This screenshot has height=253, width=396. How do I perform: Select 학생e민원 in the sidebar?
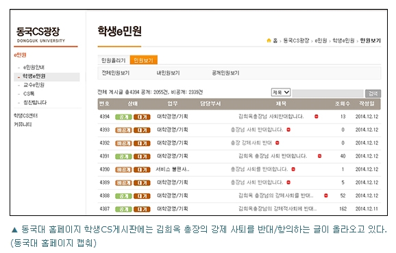34,76
